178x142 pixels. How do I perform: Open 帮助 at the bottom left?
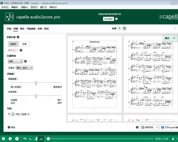[x=11, y=127]
